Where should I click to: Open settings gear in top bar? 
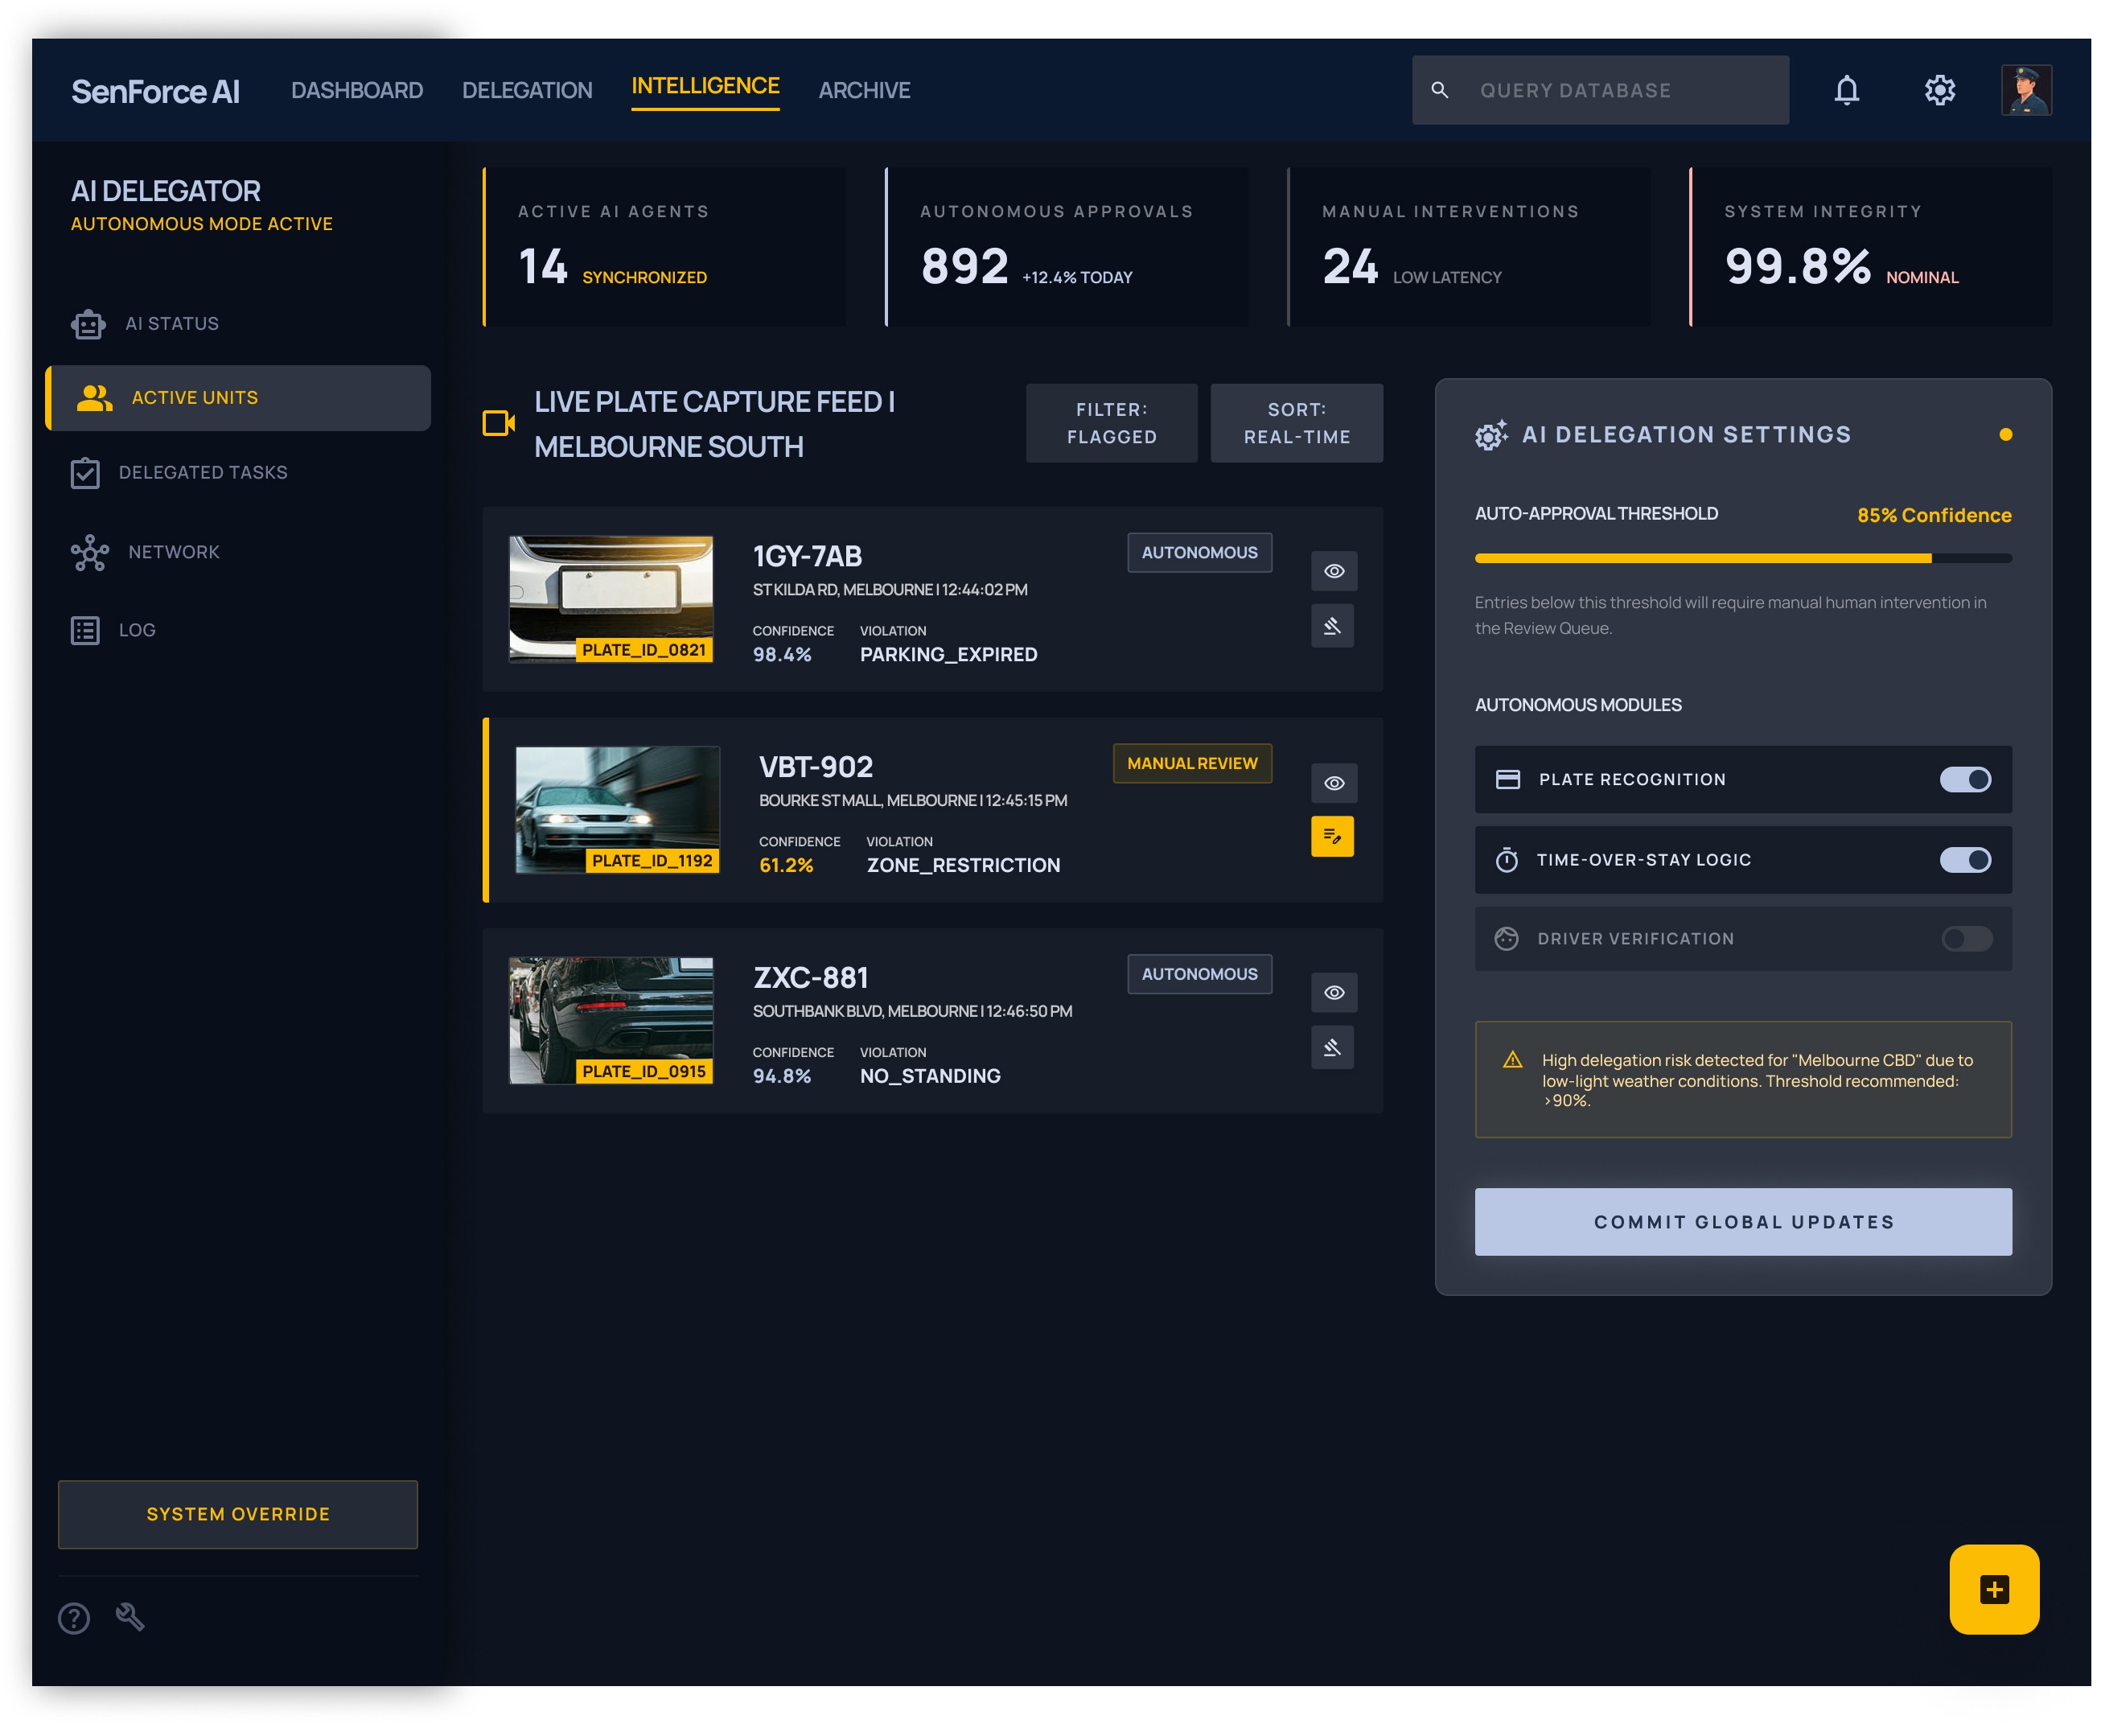tap(1939, 90)
